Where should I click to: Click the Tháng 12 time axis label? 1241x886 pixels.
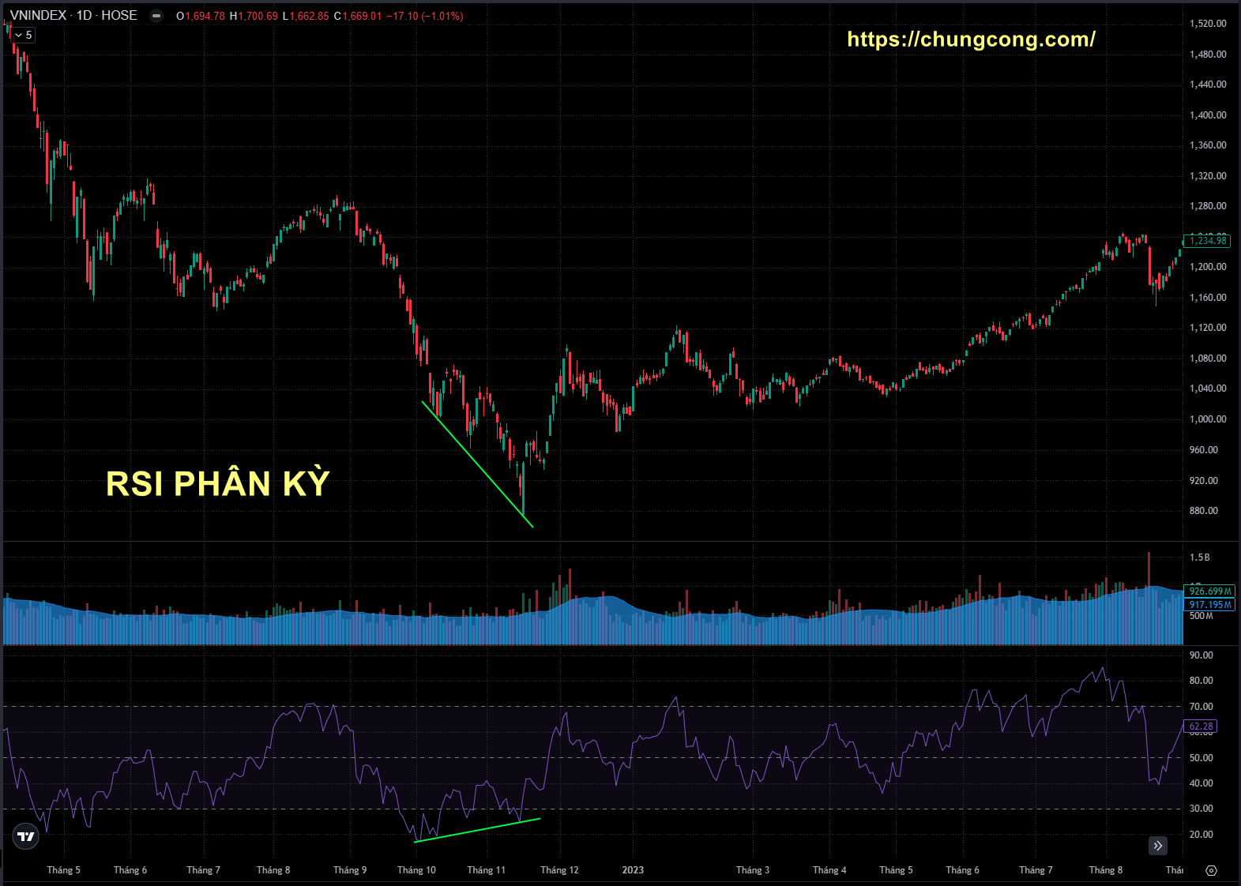[559, 870]
